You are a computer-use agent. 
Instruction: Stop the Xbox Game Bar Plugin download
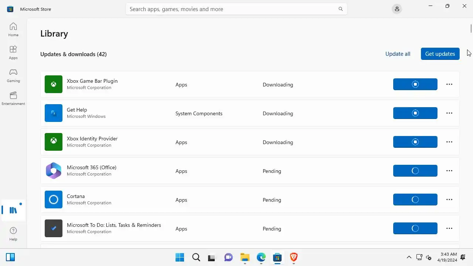click(415, 84)
